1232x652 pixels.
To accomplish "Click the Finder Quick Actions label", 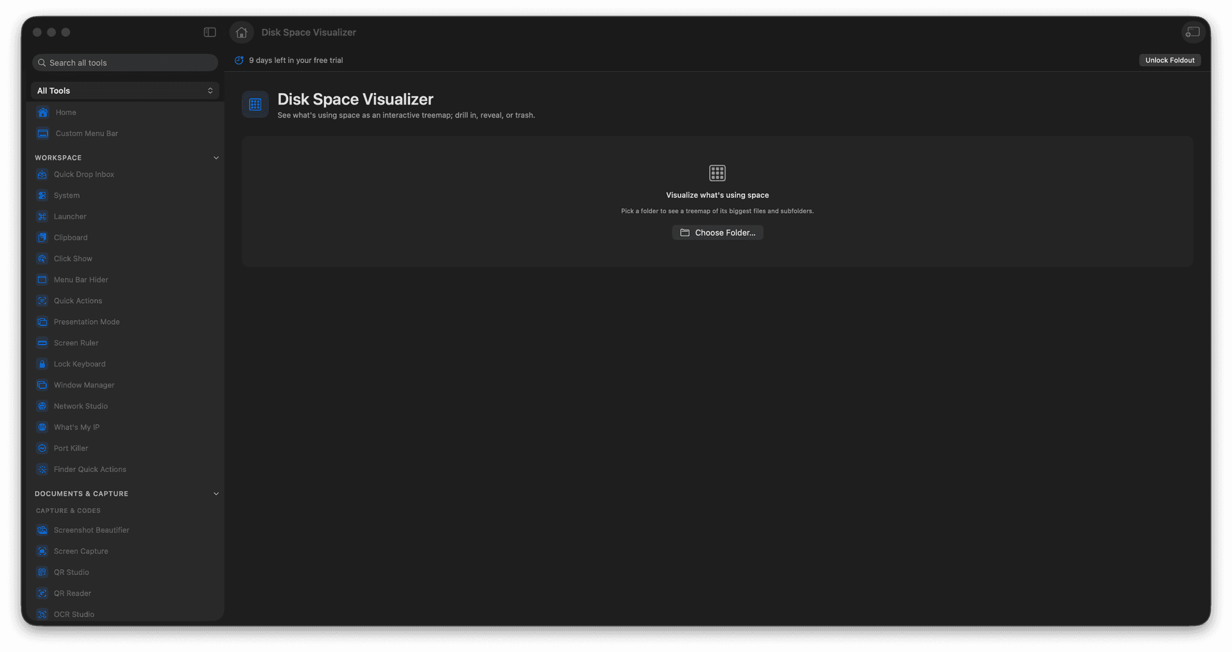I will click(90, 470).
